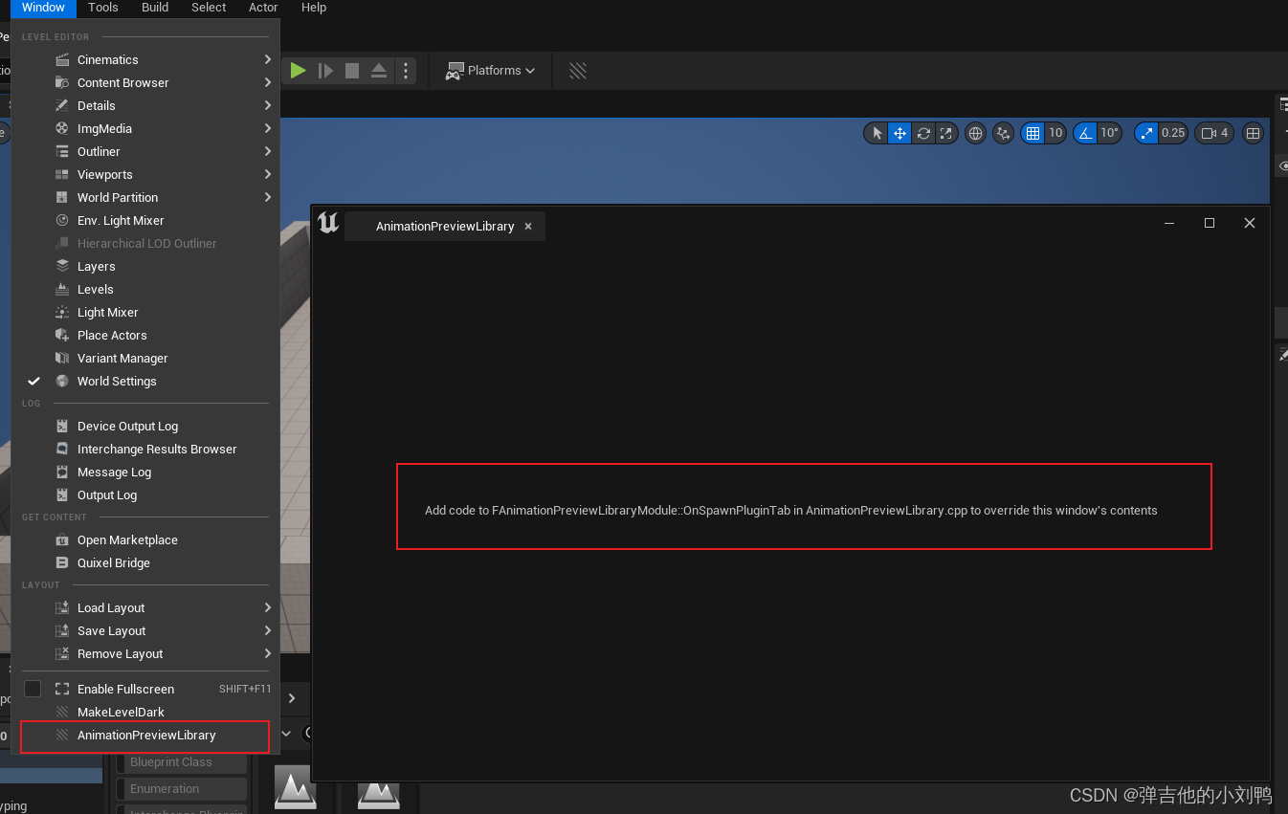Open the play options three-dot menu

[406, 71]
